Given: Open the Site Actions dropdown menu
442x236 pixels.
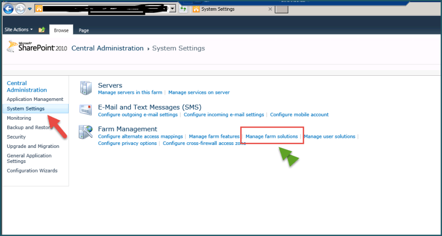Looking at the screenshot, I should pos(18,30).
